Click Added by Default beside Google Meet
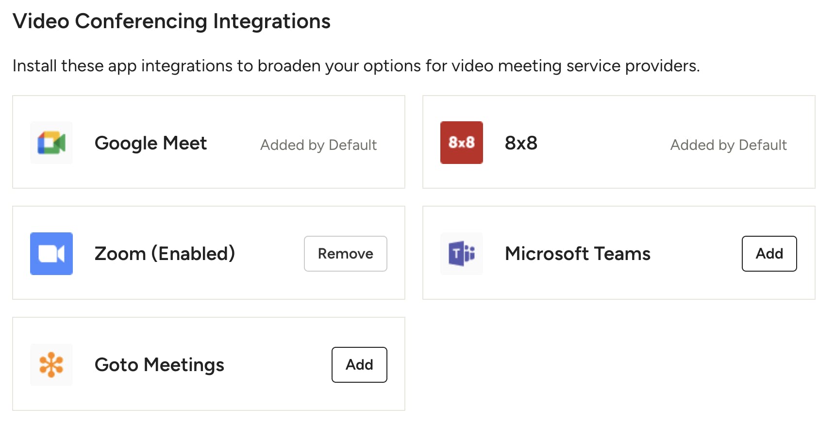The image size is (835, 423). (318, 145)
